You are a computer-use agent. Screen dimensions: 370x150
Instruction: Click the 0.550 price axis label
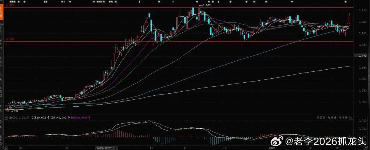click(363, 91)
